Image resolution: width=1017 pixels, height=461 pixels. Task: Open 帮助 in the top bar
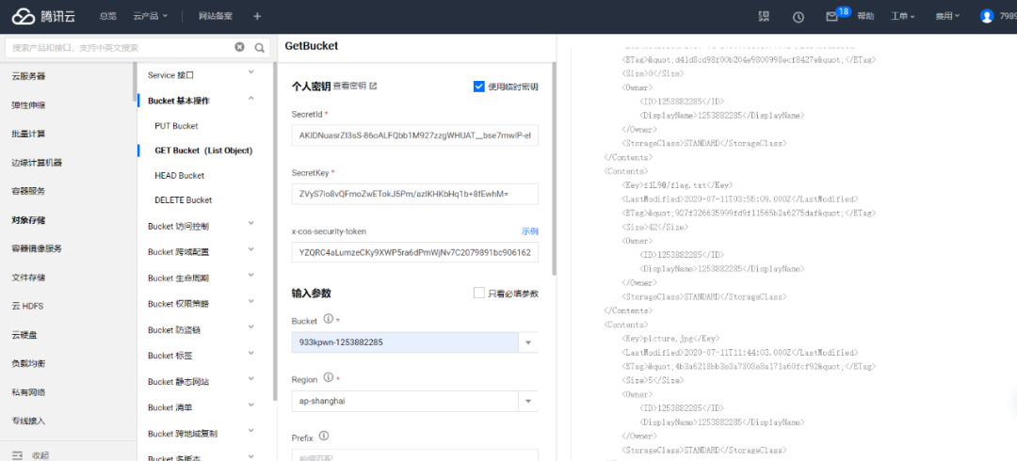point(865,16)
